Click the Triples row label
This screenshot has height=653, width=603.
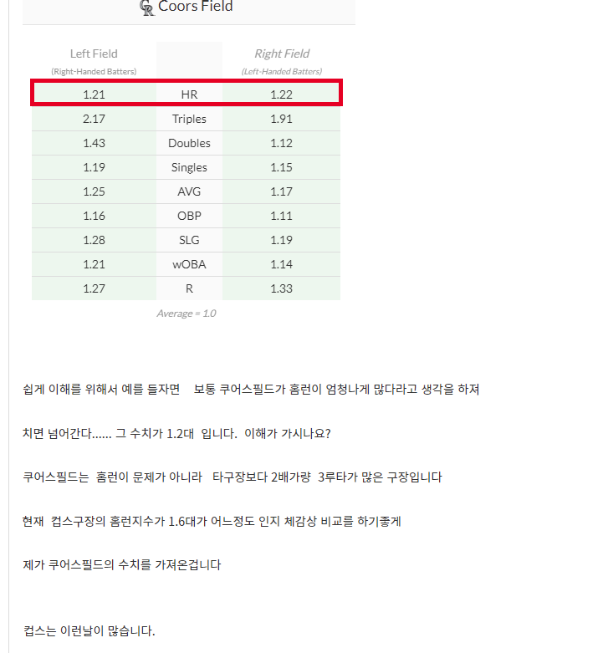[x=189, y=119]
